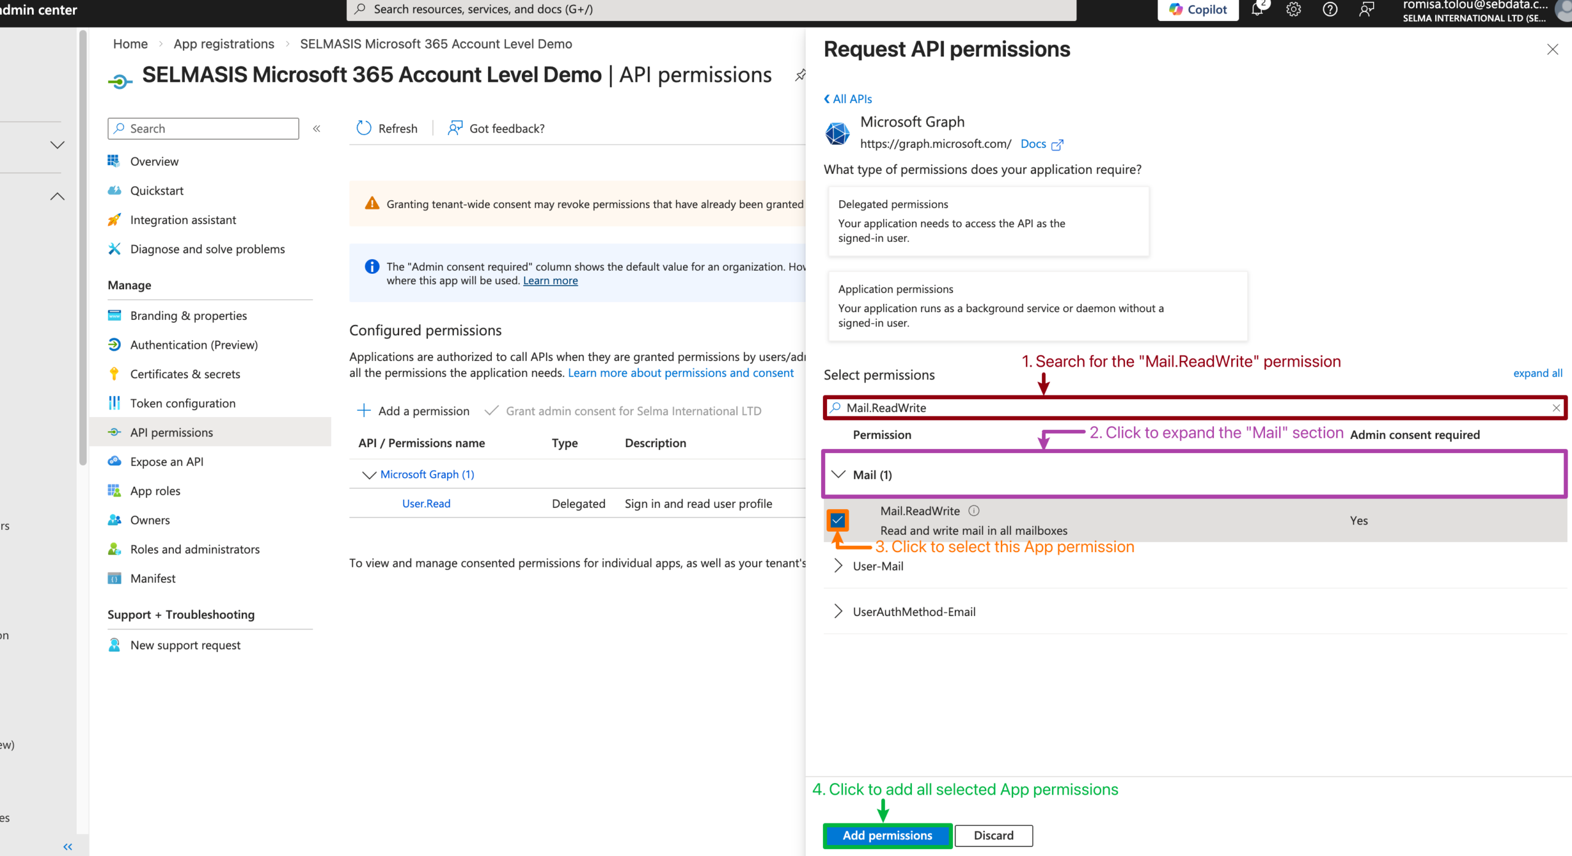Open the notifications bell icon
This screenshot has height=856, width=1572.
[x=1257, y=9]
